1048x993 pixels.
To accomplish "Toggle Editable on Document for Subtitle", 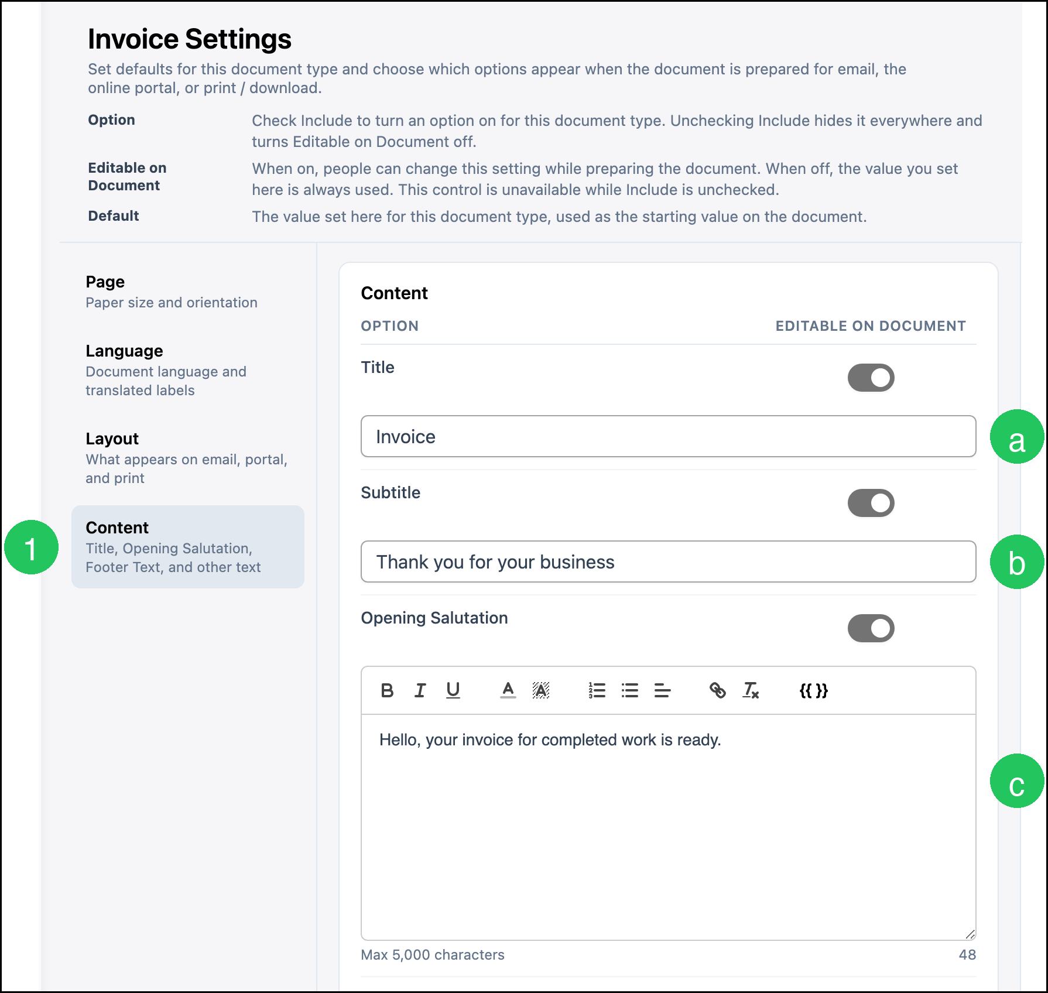I will click(x=871, y=503).
